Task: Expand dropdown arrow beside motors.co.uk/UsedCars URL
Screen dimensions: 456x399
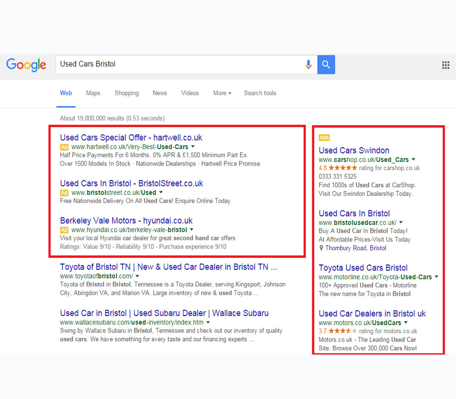Action: click(x=406, y=322)
